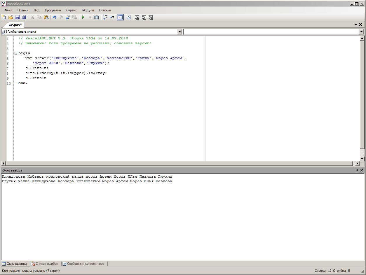
Task: Run the program with green arrow
Action: [x=83, y=17]
